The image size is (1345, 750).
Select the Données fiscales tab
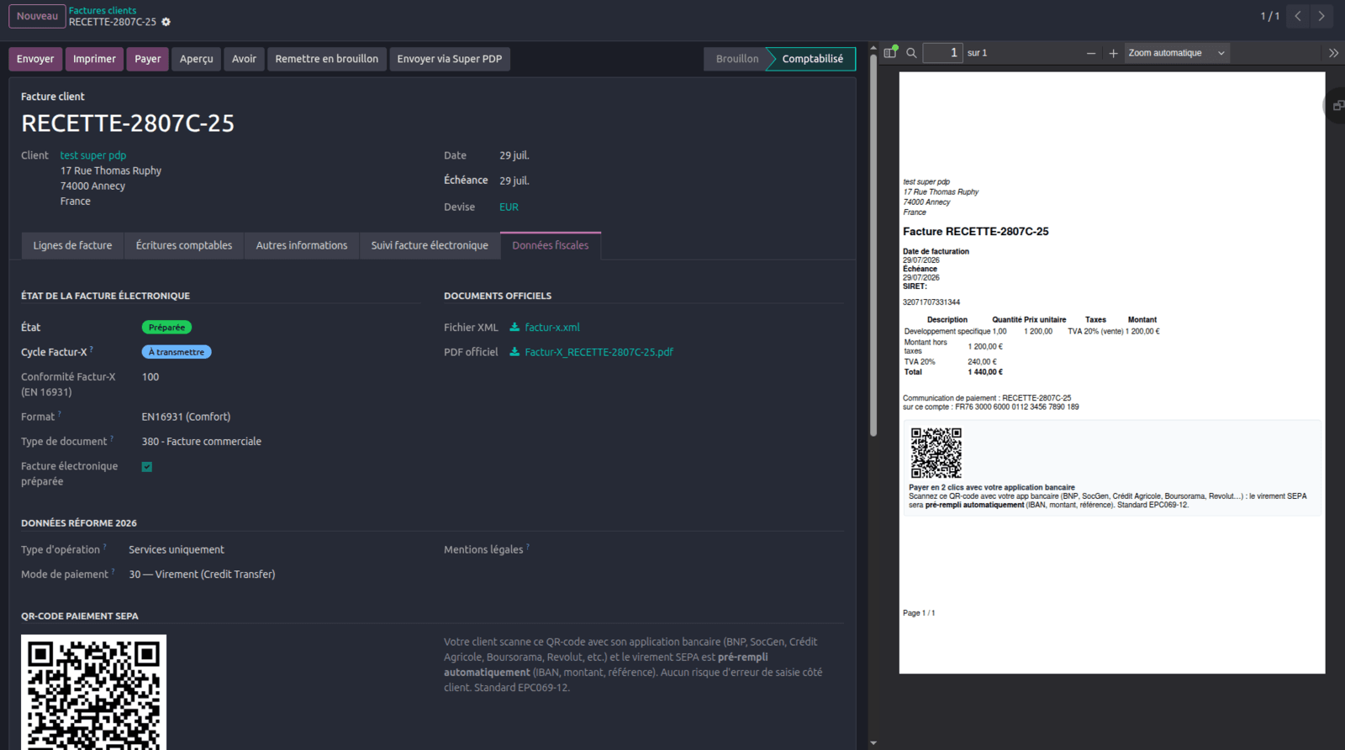tap(551, 245)
